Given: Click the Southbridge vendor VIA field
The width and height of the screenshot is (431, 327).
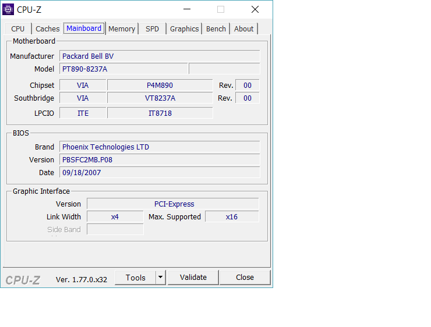Looking at the screenshot, I should click(83, 98).
